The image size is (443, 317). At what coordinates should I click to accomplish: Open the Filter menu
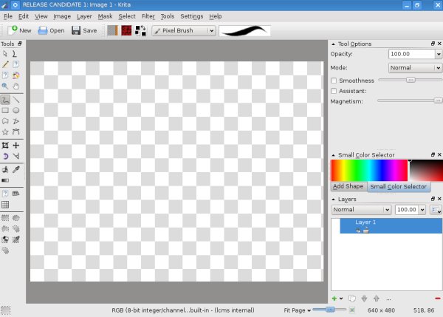(148, 16)
